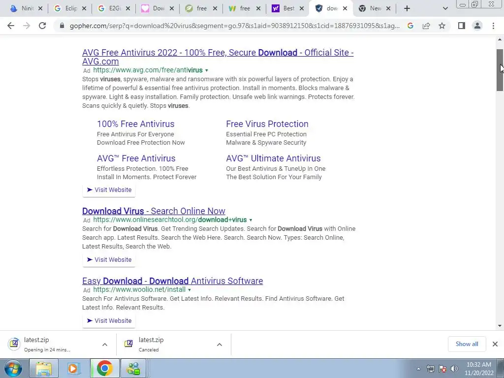Screen dimensions: 504x378
Task: Open the tab search dropdown arrow
Action: pos(445,8)
